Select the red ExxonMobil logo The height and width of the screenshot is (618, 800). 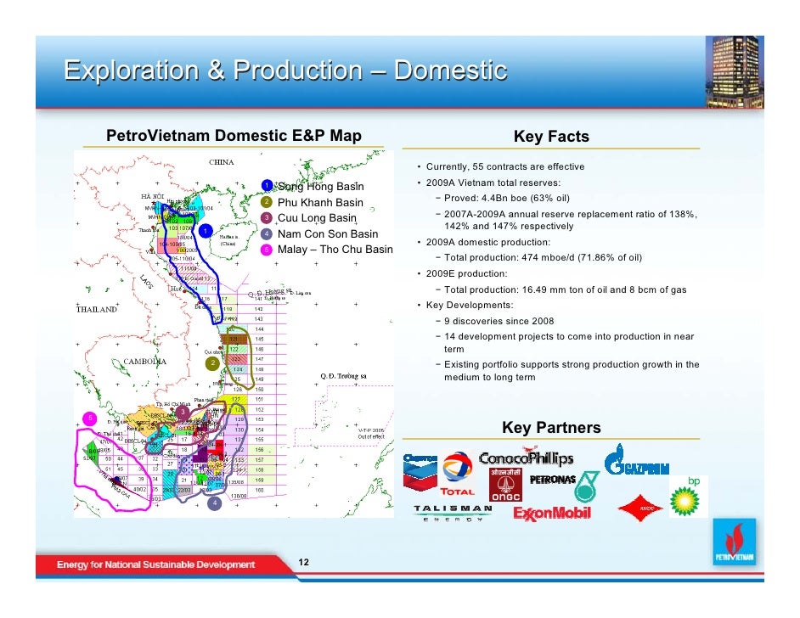[x=551, y=513]
